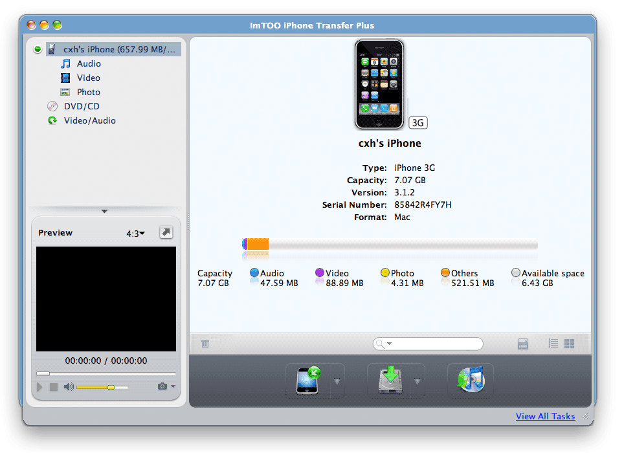
Task: Click the 47.59 MB audio size
Action: 279,283
